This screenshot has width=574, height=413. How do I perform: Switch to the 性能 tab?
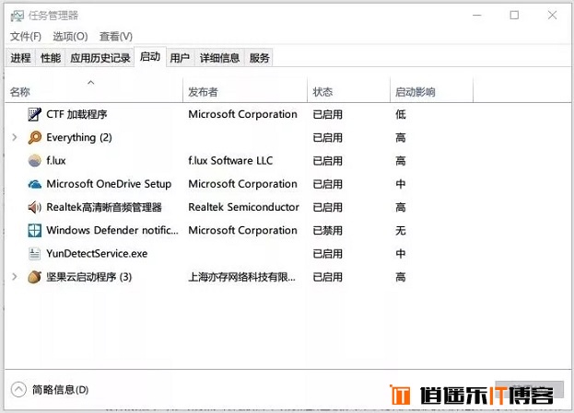click(51, 58)
